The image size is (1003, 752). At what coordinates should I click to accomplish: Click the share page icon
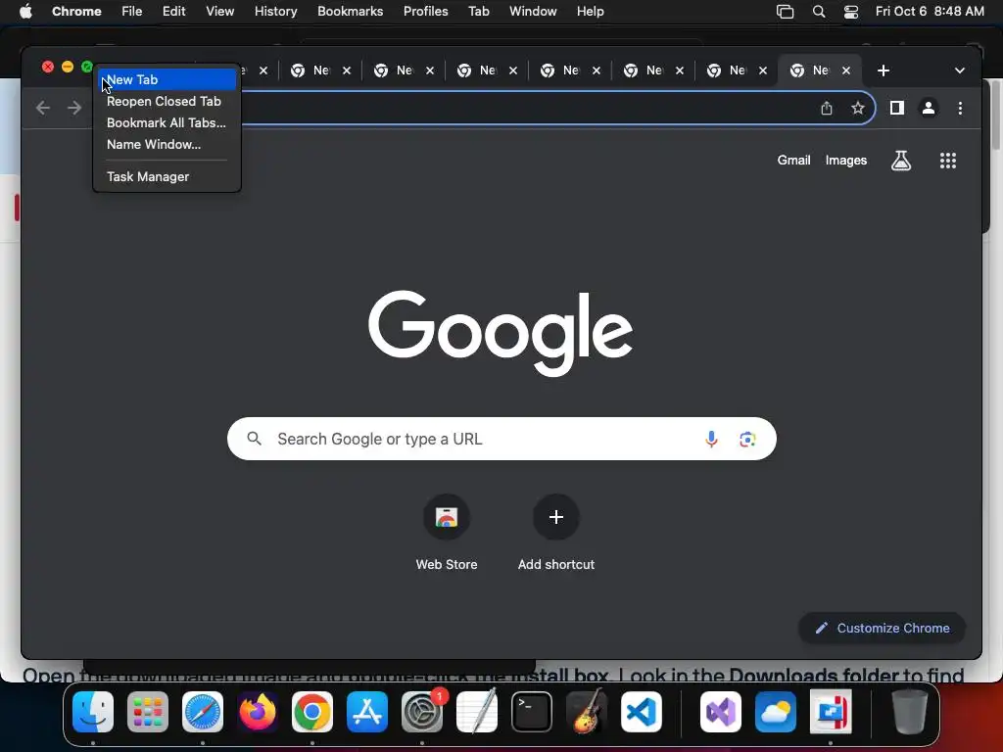click(x=827, y=108)
